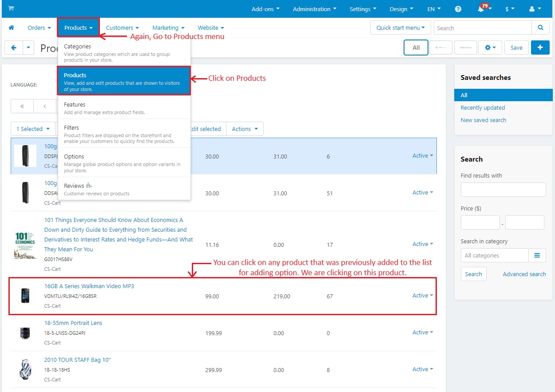Open the Marketing menu
Image resolution: width=555 pixels, height=392 pixels.
(x=168, y=28)
